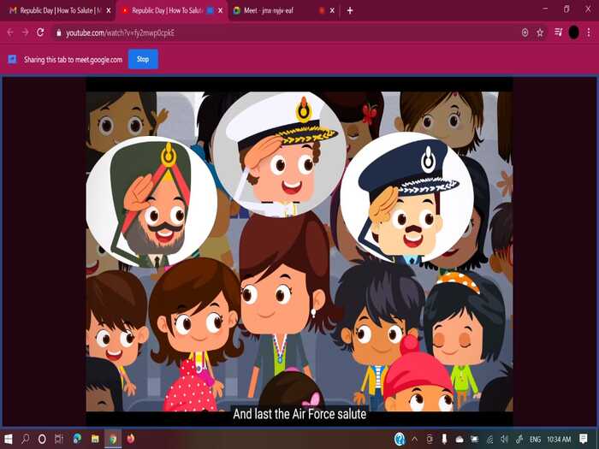Open File Explorer from the taskbar
Image resolution: width=599 pixels, height=449 pixels.
(95, 439)
